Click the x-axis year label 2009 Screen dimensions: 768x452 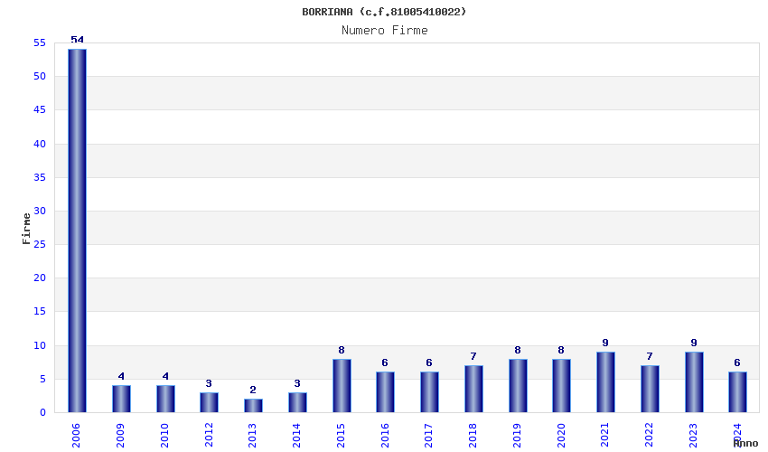point(120,436)
